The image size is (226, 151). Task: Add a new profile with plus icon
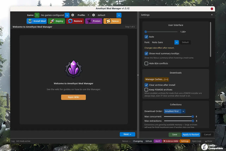88,15
